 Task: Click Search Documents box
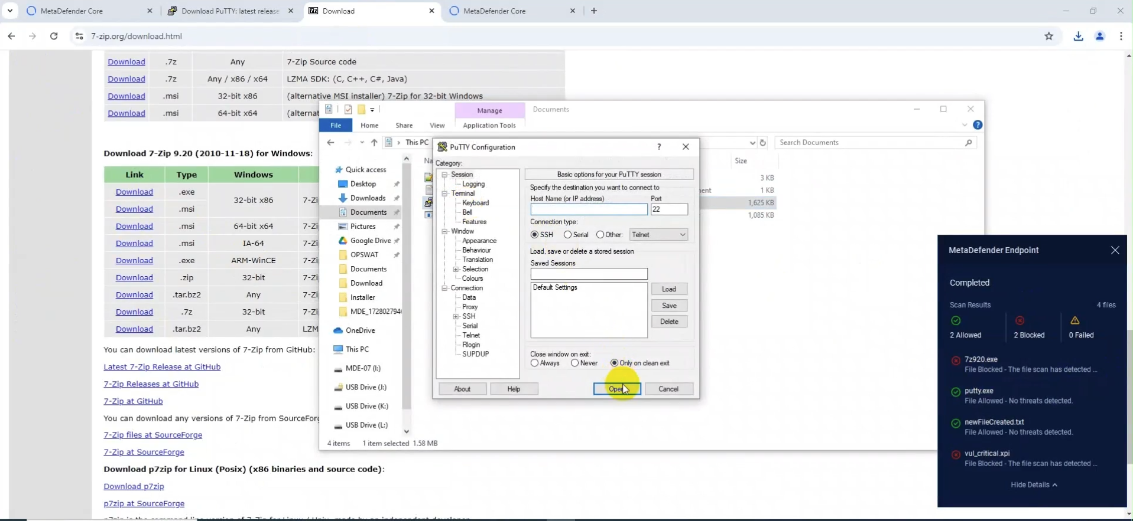pyautogui.click(x=875, y=143)
